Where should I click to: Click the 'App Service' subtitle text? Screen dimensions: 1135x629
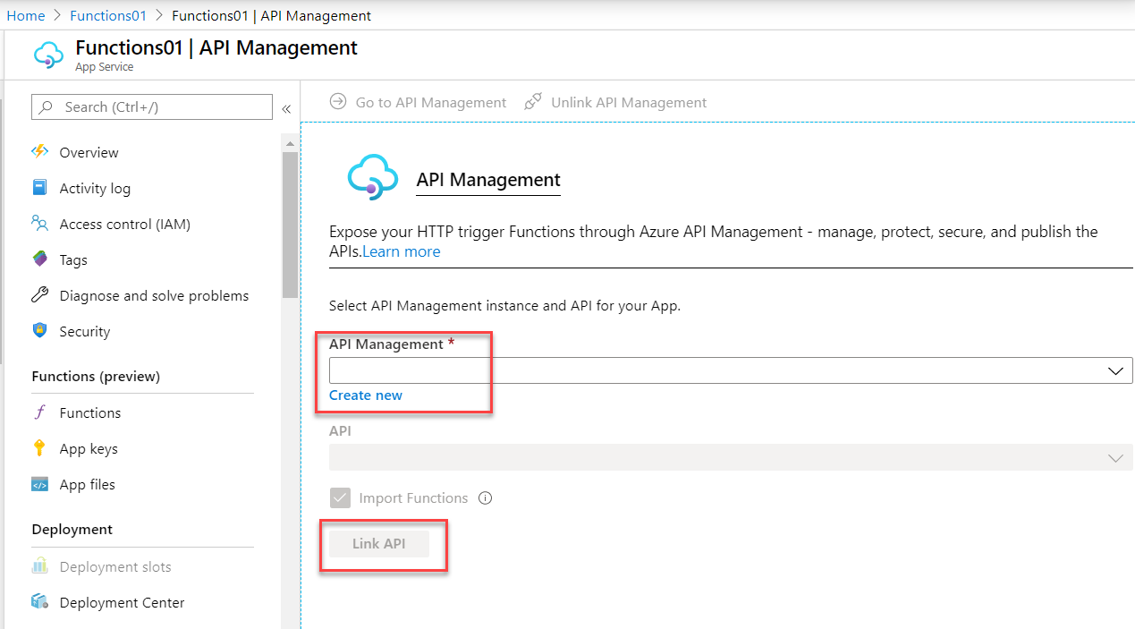click(105, 67)
